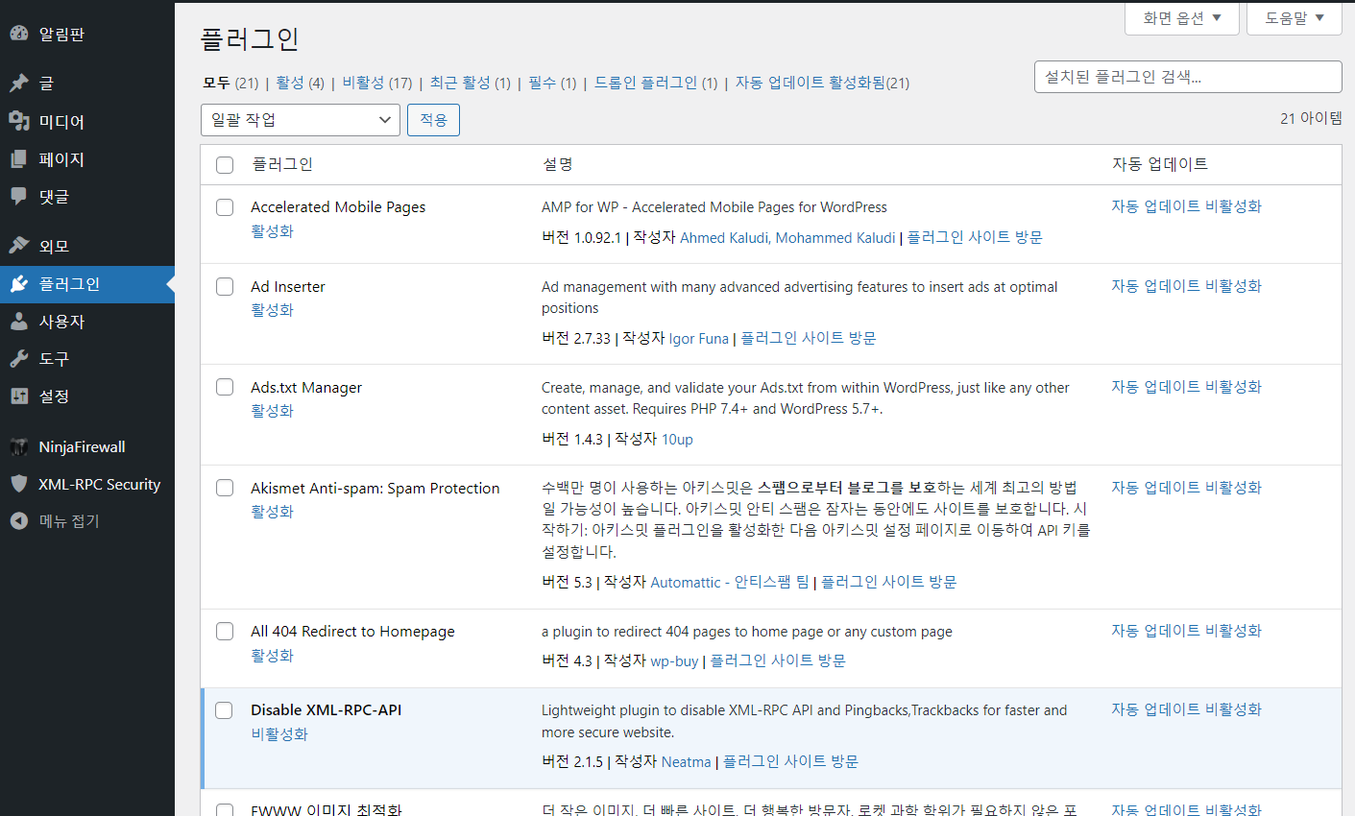
Task: Click the collapse menu arrow icon
Action: pyautogui.click(x=19, y=521)
